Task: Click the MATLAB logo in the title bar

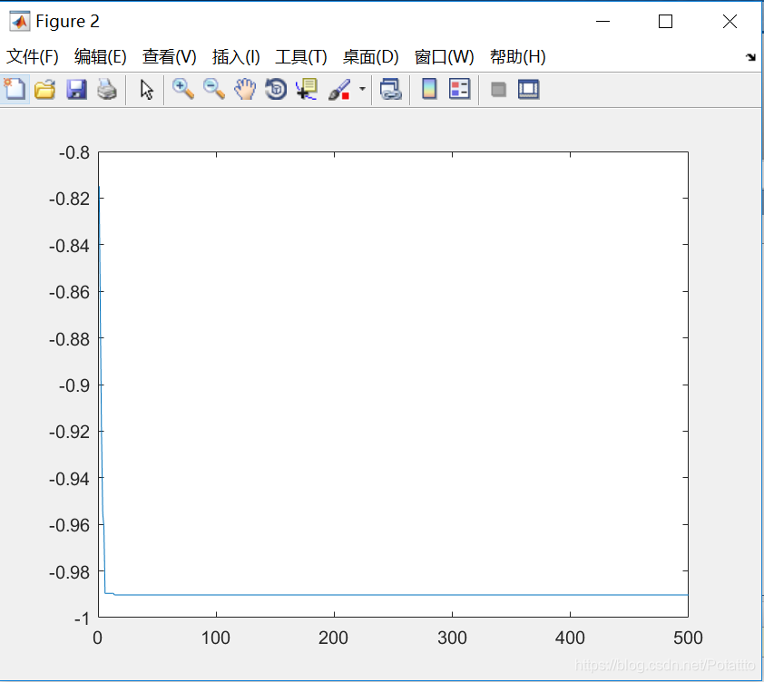Action: pyautogui.click(x=19, y=21)
